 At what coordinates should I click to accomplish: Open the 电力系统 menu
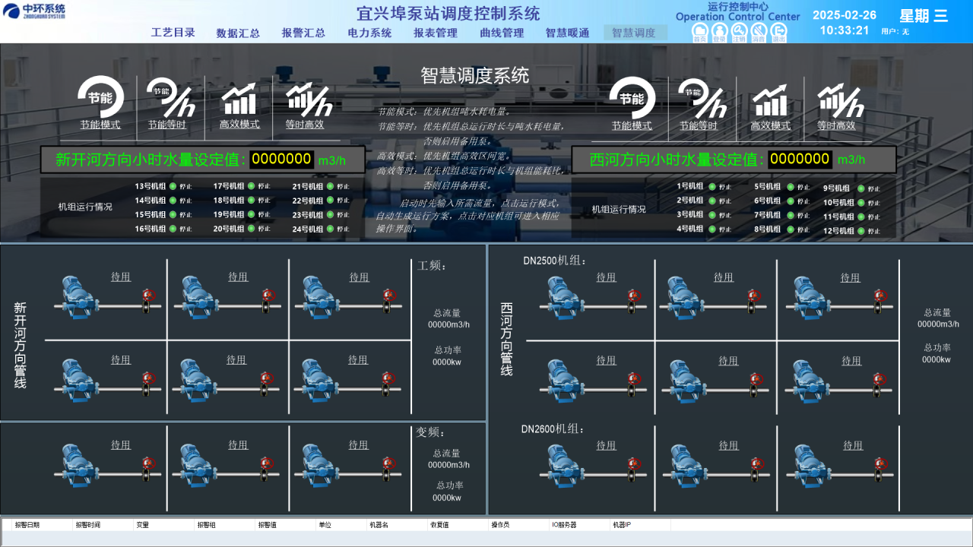pos(369,33)
